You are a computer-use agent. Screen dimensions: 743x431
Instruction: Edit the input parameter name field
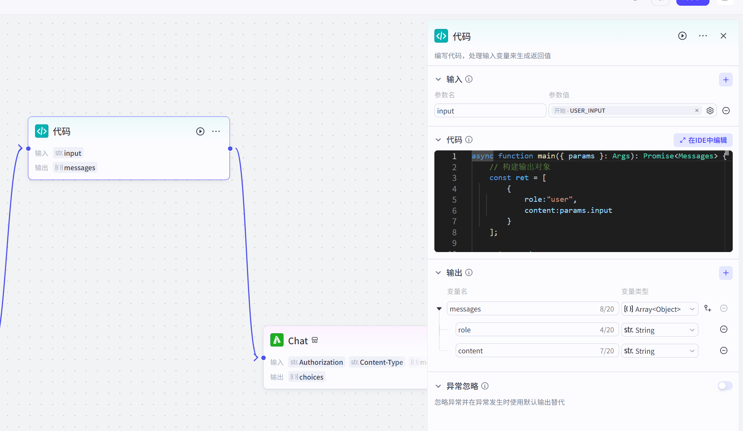[490, 111]
